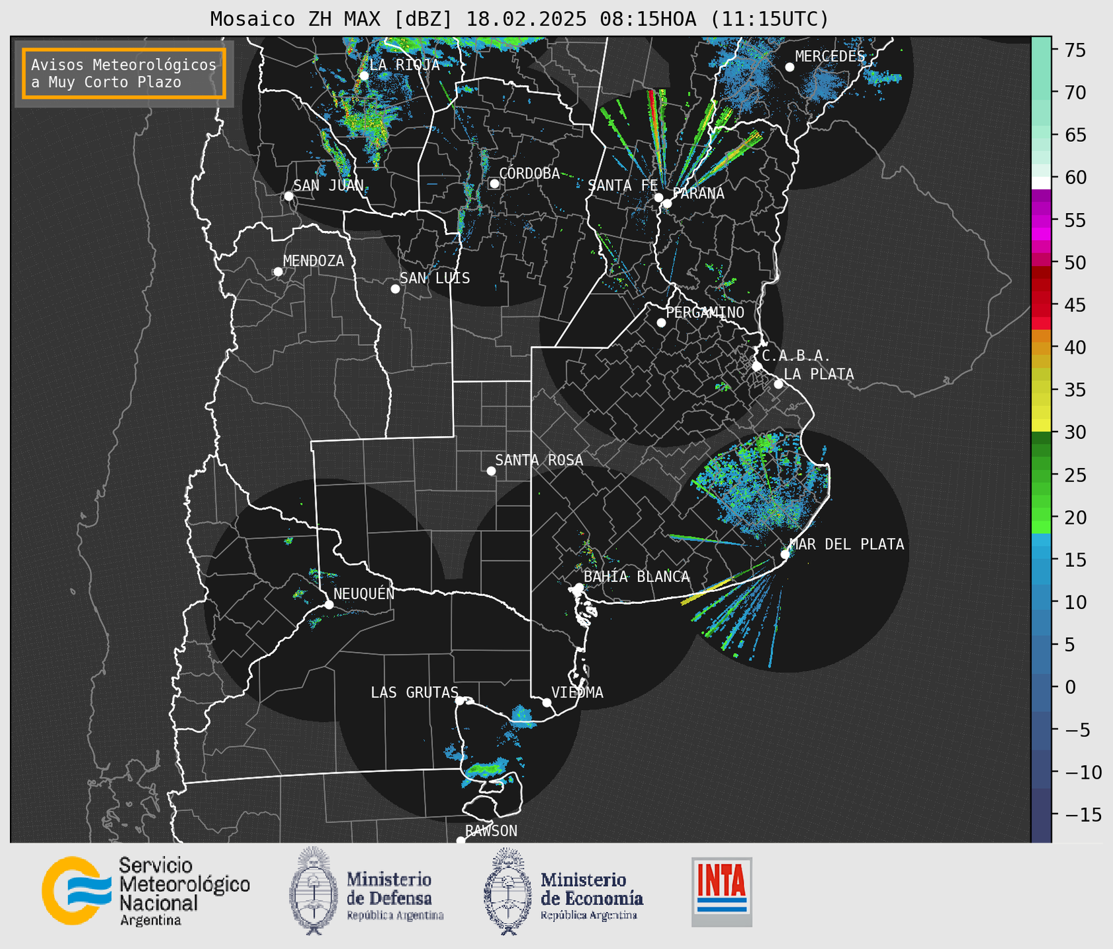Click the 60 dBZ white band on scale
Viewport: 1113px width, 949px height.
(x=1041, y=183)
